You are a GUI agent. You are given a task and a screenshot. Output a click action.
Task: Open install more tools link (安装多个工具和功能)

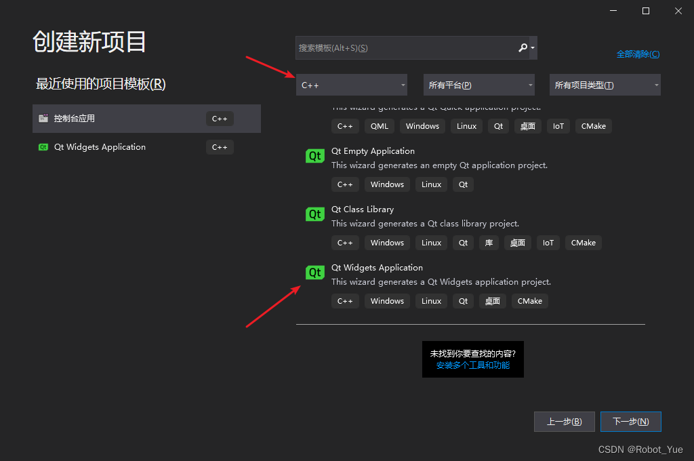click(472, 365)
